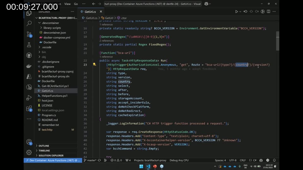Go to next change in editor toolbar
The height and width of the screenshot is (170, 303).
(x=257, y=12)
